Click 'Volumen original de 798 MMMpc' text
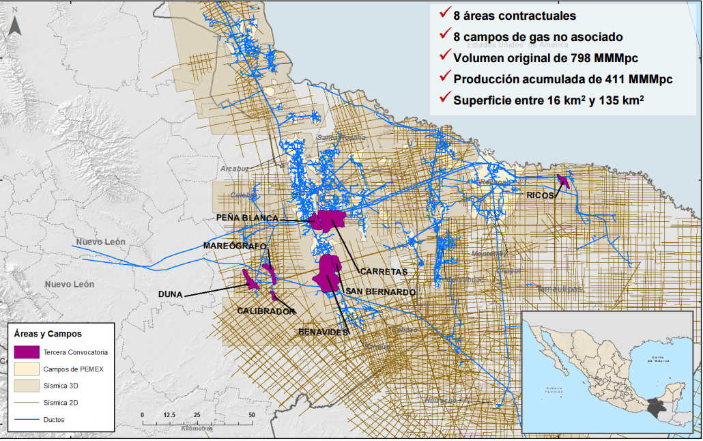 pos(545,58)
